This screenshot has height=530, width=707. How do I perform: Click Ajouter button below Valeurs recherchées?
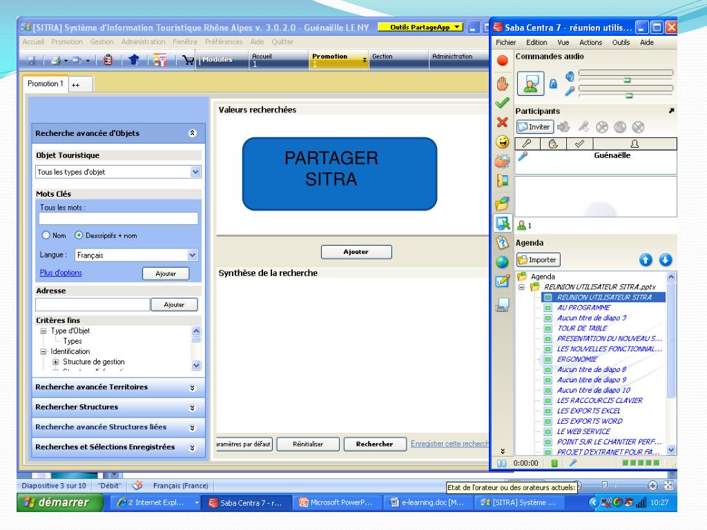(356, 252)
